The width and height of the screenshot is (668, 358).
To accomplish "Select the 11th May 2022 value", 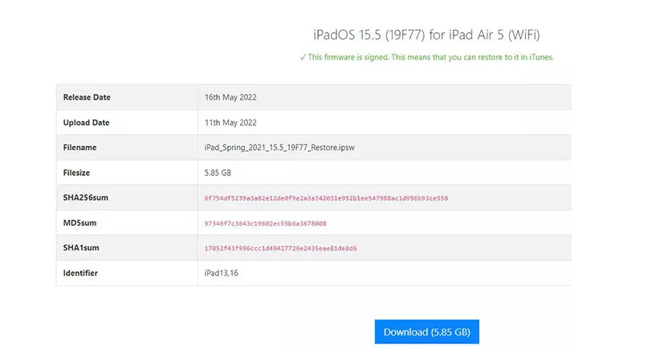I will point(230,123).
